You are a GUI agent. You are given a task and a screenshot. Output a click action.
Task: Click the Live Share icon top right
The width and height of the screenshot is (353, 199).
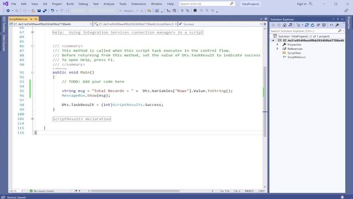(346, 11)
